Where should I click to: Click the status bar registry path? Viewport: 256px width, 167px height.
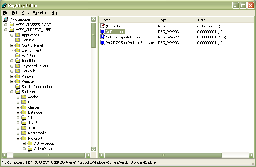point(79,162)
